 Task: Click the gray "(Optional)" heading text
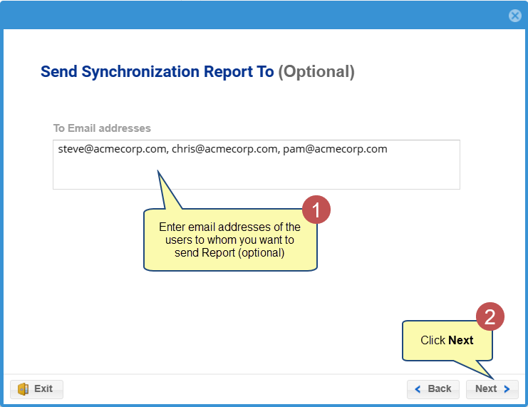pos(316,72)
